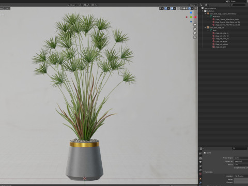Click mesh data icon under Zapp_pot object
The height and width of the screenshot is (186, 248).
click(211, 30)
